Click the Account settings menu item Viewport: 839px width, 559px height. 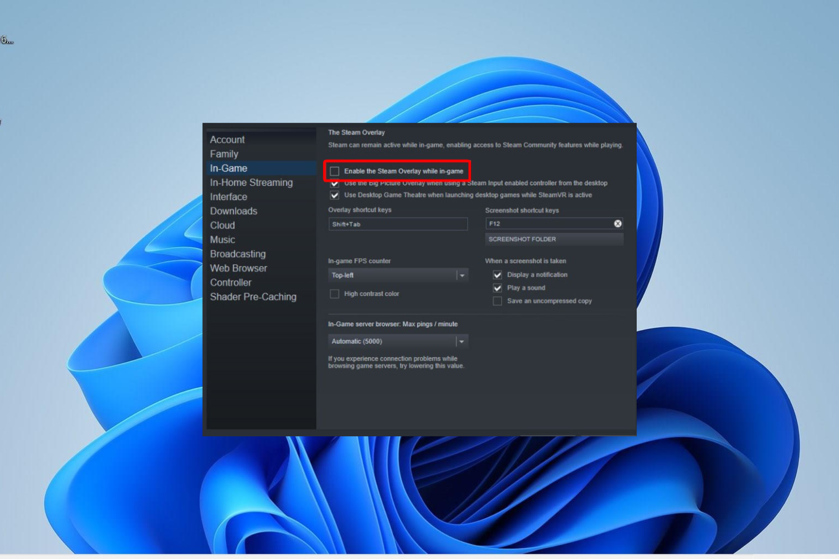pos(228,139)
